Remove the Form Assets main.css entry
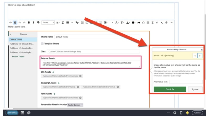 80,98
